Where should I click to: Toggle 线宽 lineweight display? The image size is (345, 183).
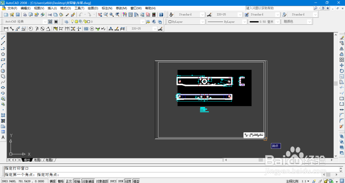point(128,181)
